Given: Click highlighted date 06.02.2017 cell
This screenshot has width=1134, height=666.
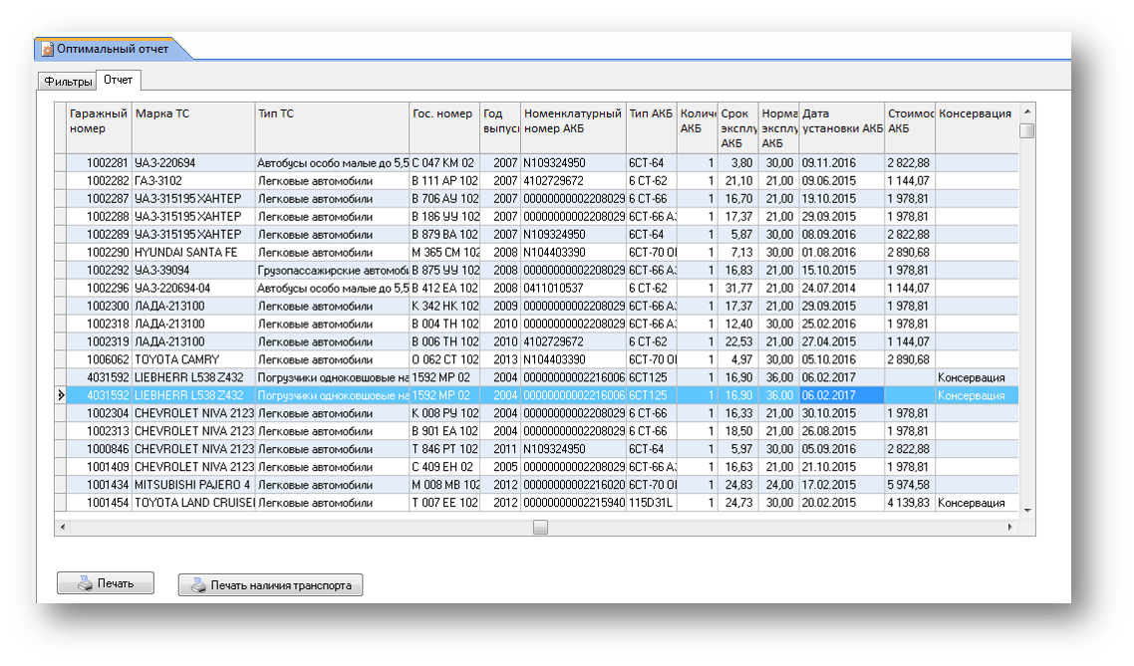Looking at the screenshot, I should point(842,395).
